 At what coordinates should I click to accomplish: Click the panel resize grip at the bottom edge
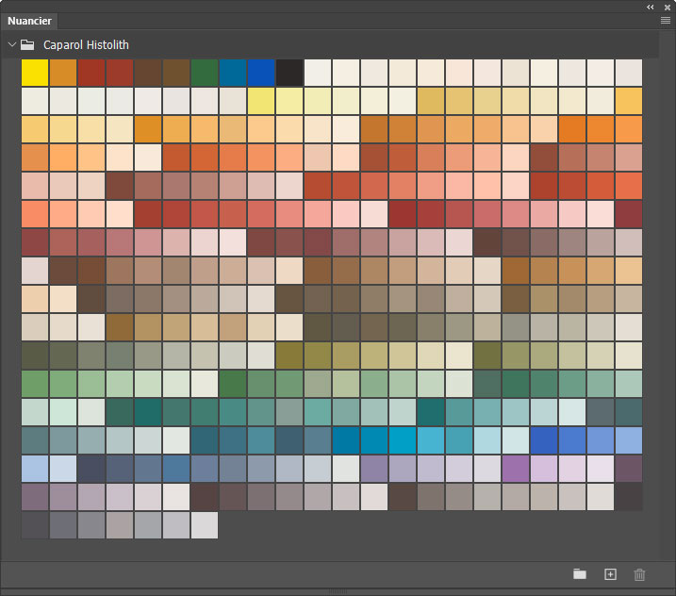click(x=338, y=592)
